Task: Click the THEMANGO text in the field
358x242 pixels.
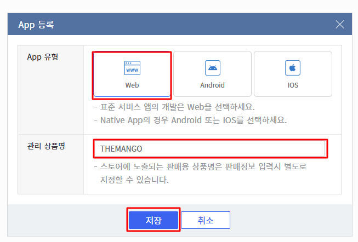Action: (x=121, y=149)
